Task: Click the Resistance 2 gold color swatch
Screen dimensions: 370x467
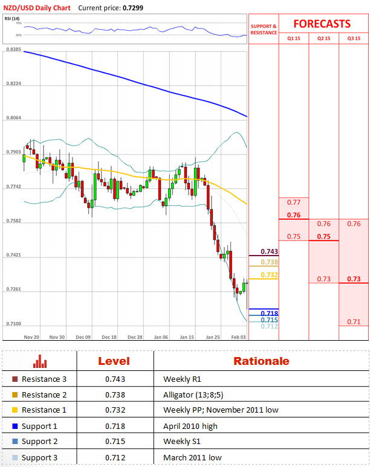Action: coord(15,395)
